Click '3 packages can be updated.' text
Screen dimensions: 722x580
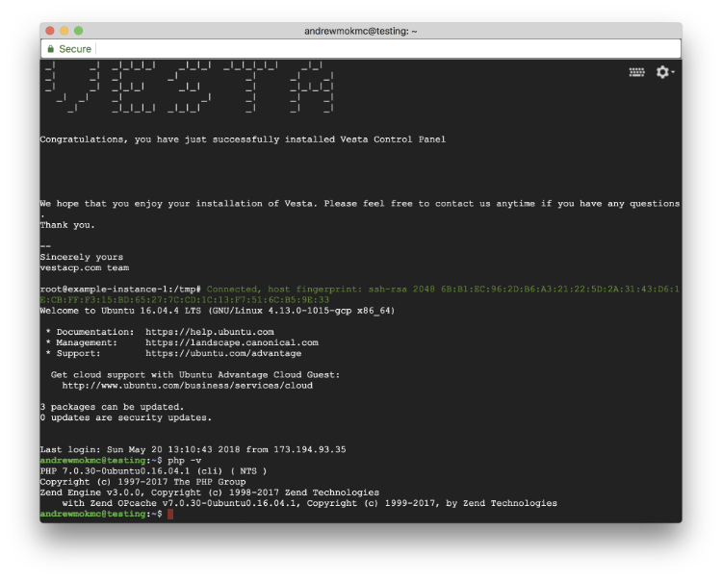pos(112,407)
